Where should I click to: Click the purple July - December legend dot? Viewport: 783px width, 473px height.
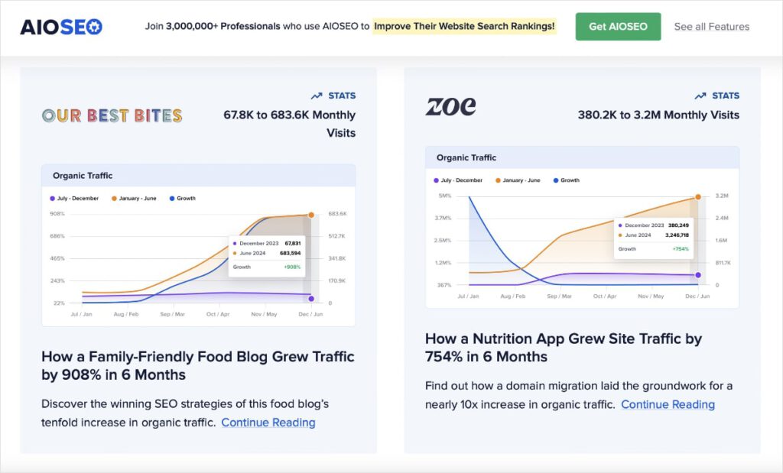tap(52, 198)
